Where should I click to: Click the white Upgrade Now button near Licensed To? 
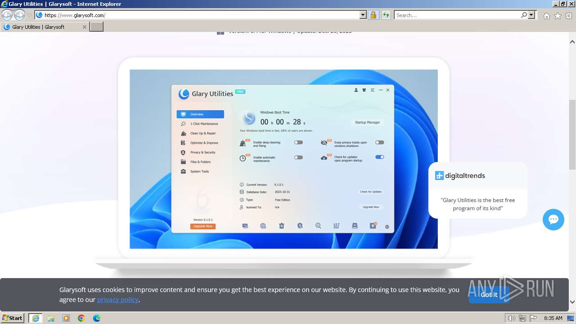(x=371, y=207)
